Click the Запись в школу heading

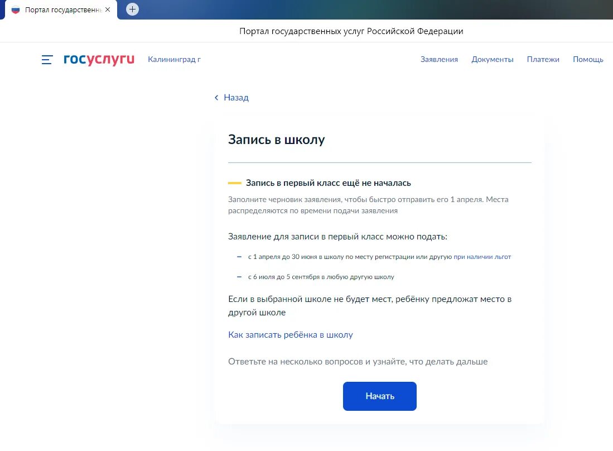pos(276,140)
